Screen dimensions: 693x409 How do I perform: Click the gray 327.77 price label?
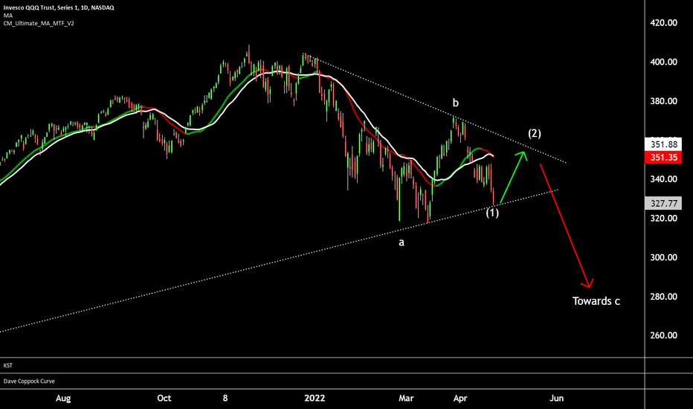663,204
